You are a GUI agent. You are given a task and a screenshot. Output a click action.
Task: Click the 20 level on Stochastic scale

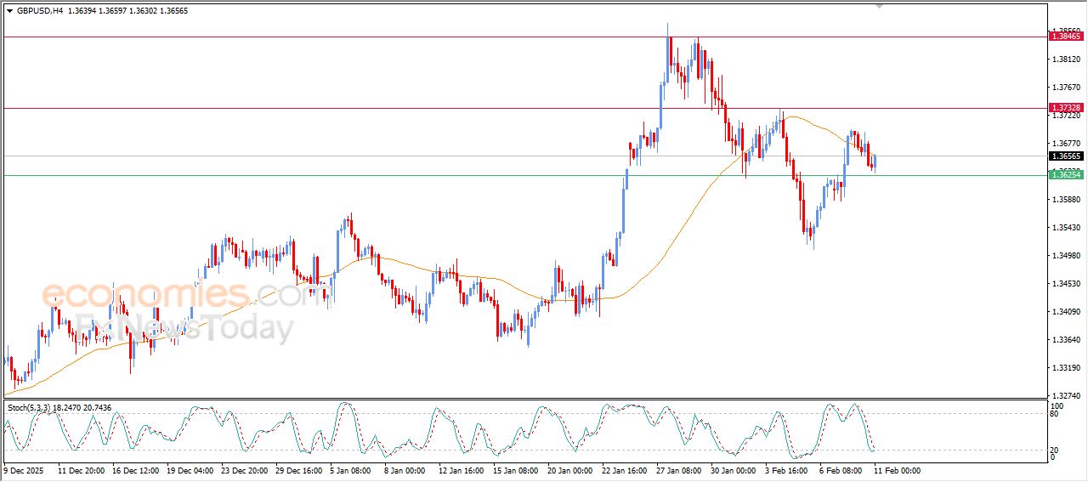[1052, 450]
